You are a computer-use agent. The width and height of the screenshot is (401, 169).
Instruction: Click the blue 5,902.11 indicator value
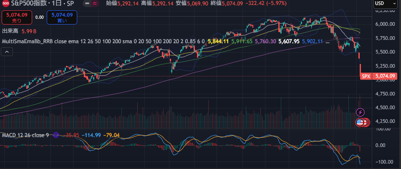(313, 41)
